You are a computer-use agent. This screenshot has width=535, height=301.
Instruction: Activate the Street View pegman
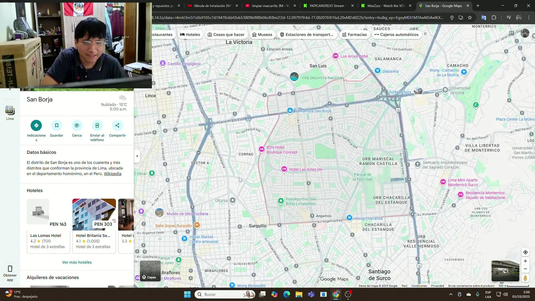525,278
